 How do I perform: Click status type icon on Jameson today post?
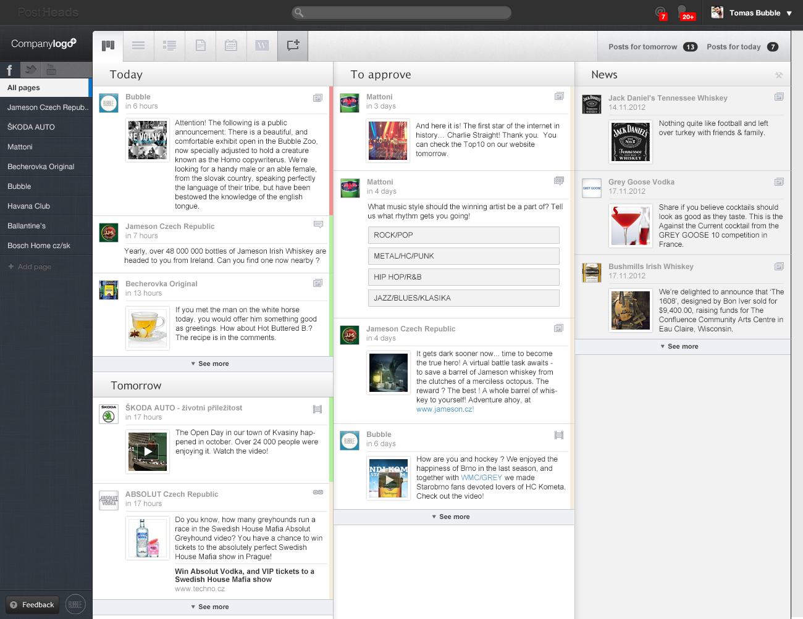click(318, 225)
